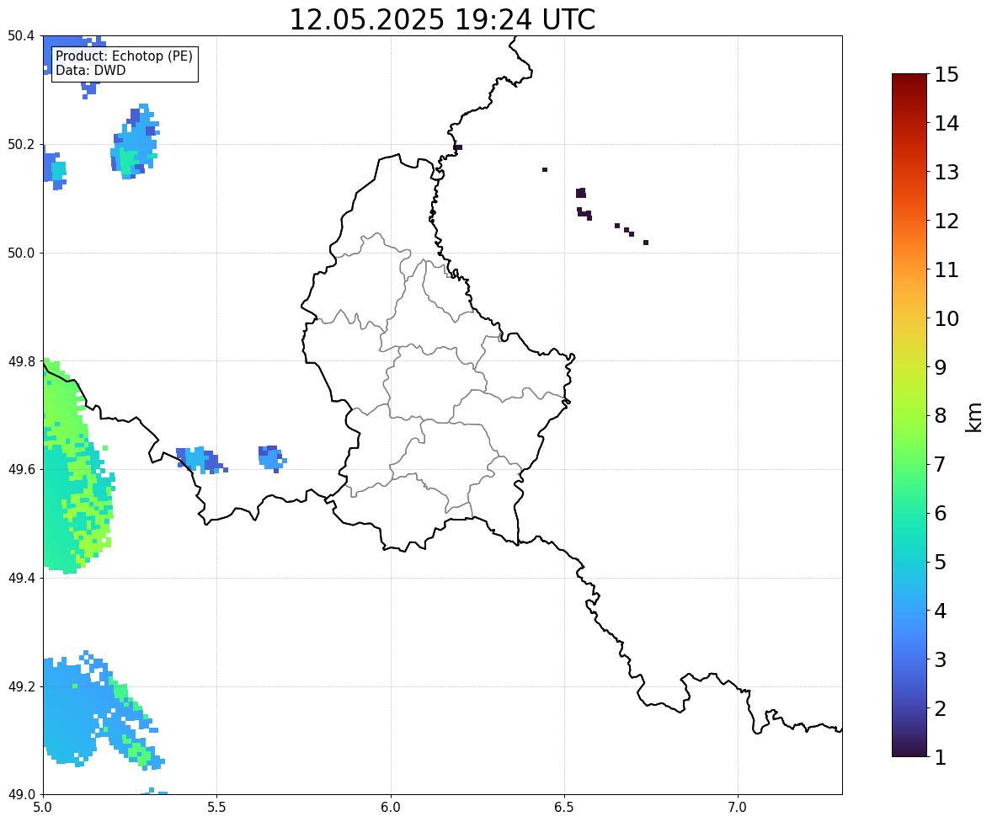Click the colorbar tick label 10
The width and height of the screenshot is (992, 822).
[947, 318]
